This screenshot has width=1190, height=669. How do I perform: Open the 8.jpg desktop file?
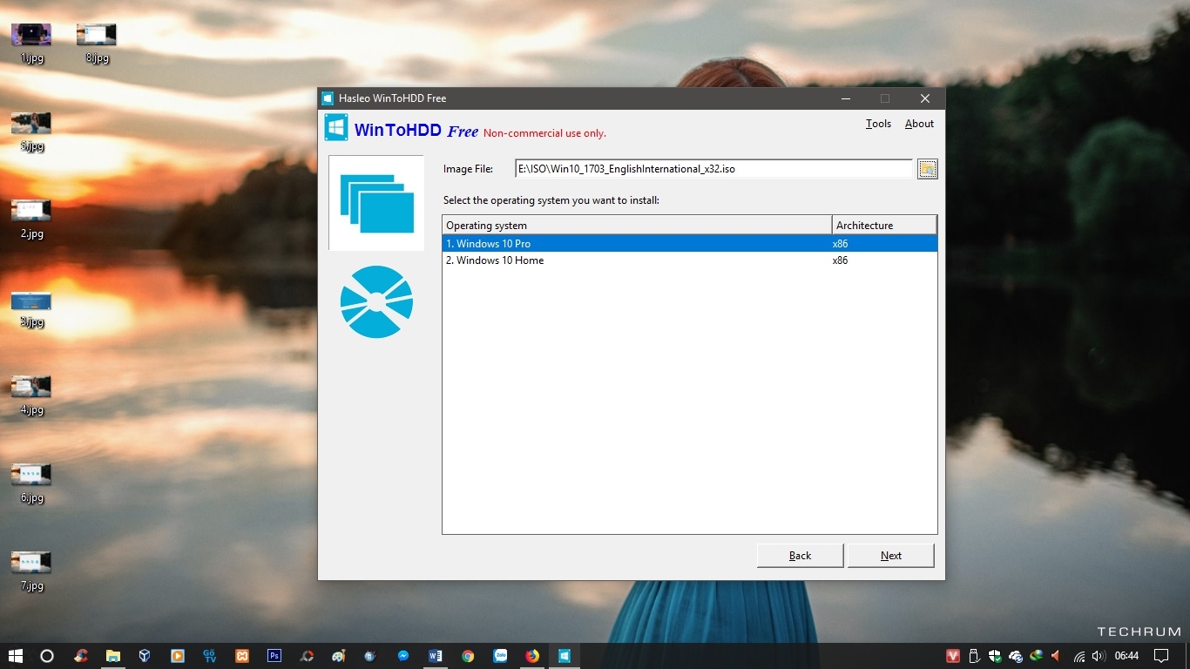pyautogui.click(x=97, y=44)
